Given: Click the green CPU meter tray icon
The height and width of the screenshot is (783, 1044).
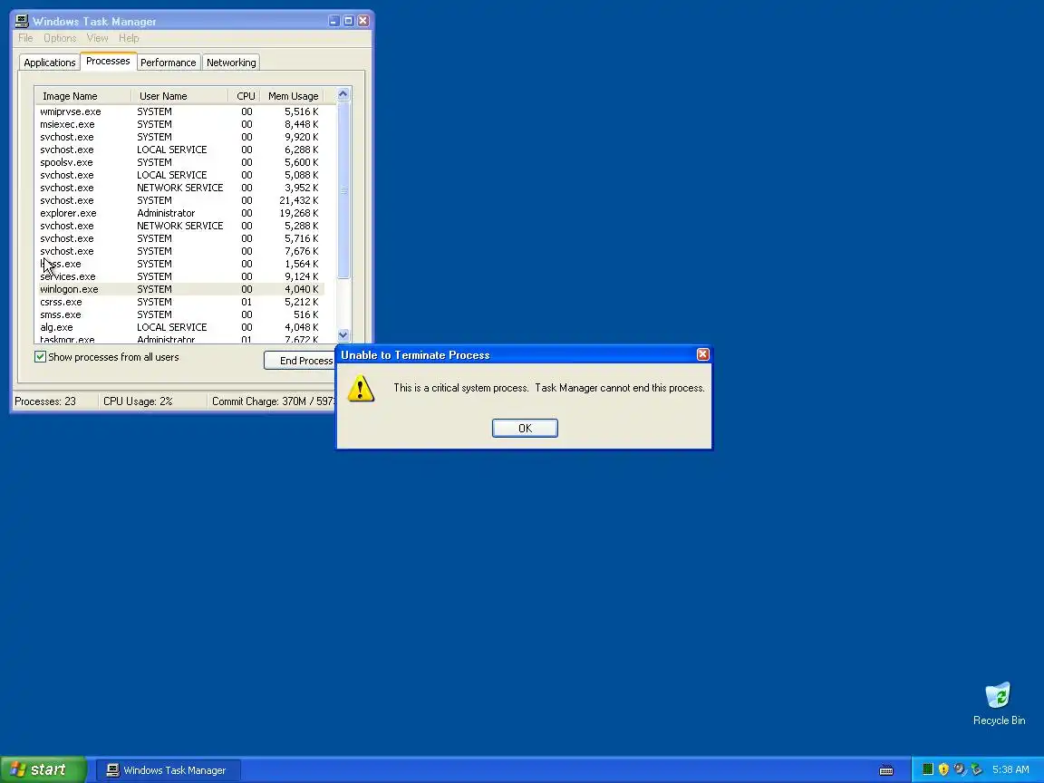Looking at the screenshot, I should click(927, 769).
